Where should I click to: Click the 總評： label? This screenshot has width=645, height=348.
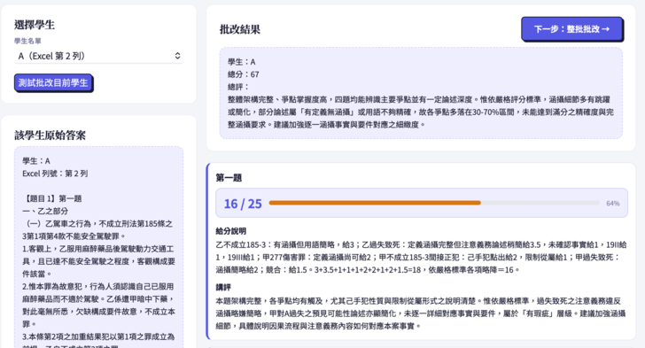tap(238, 87)
